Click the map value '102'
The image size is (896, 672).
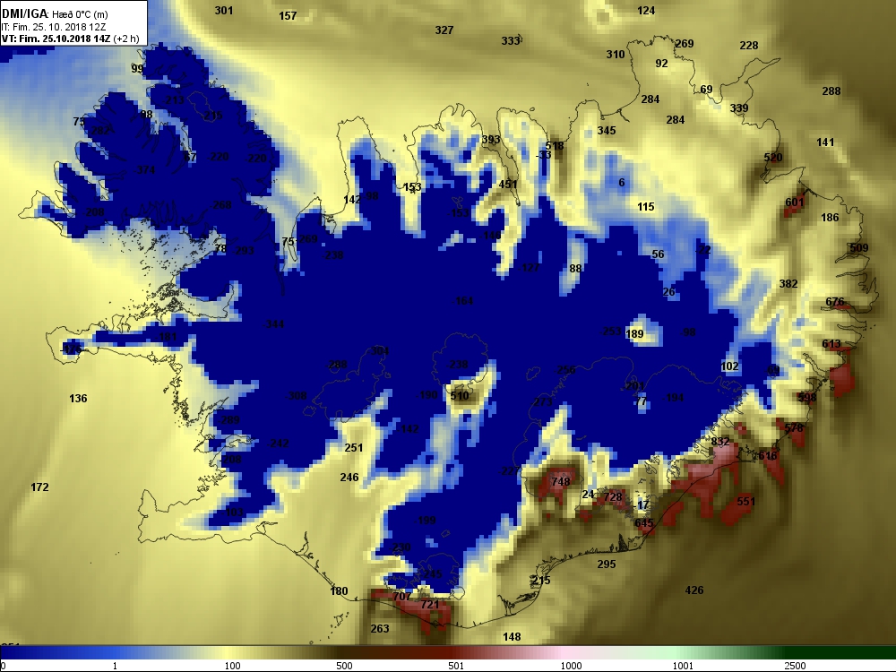[729, 366]
